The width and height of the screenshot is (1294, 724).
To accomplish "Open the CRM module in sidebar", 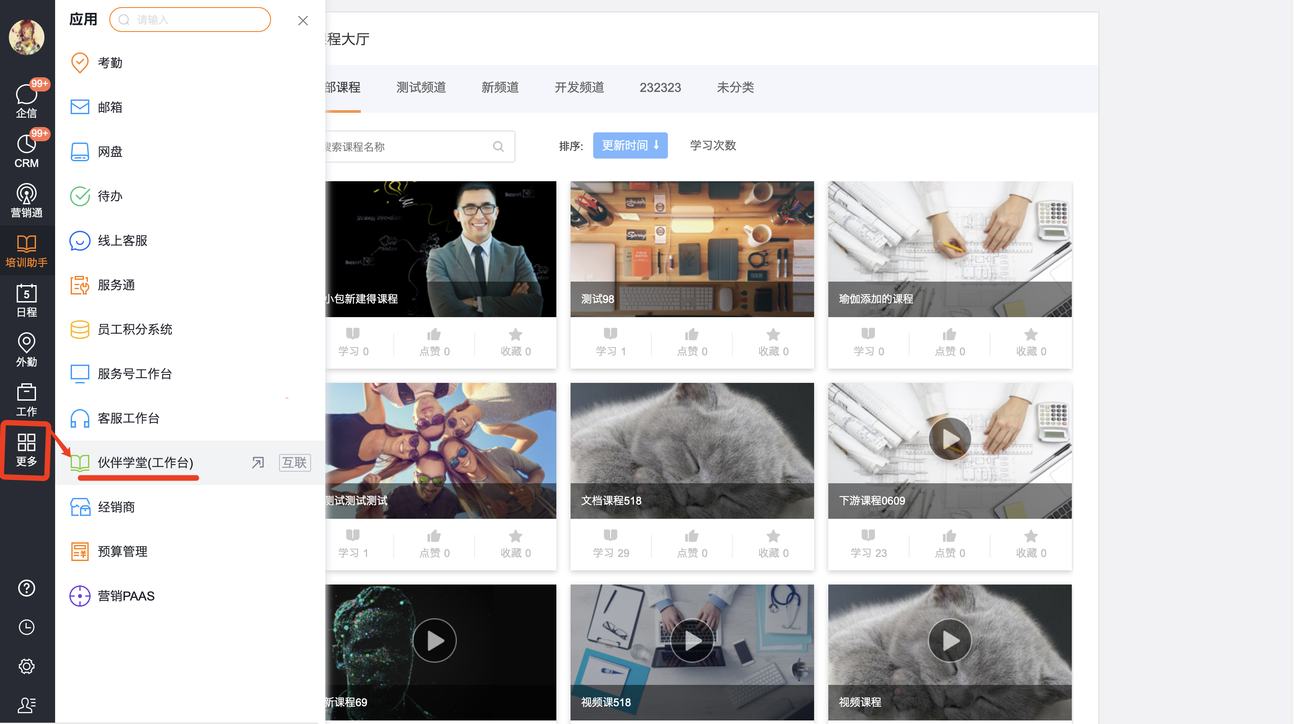I will point(27,151).
